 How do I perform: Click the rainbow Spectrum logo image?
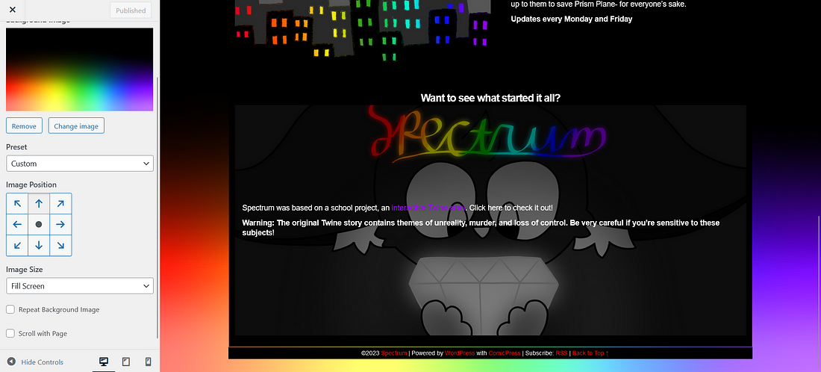tap(488, 134)
